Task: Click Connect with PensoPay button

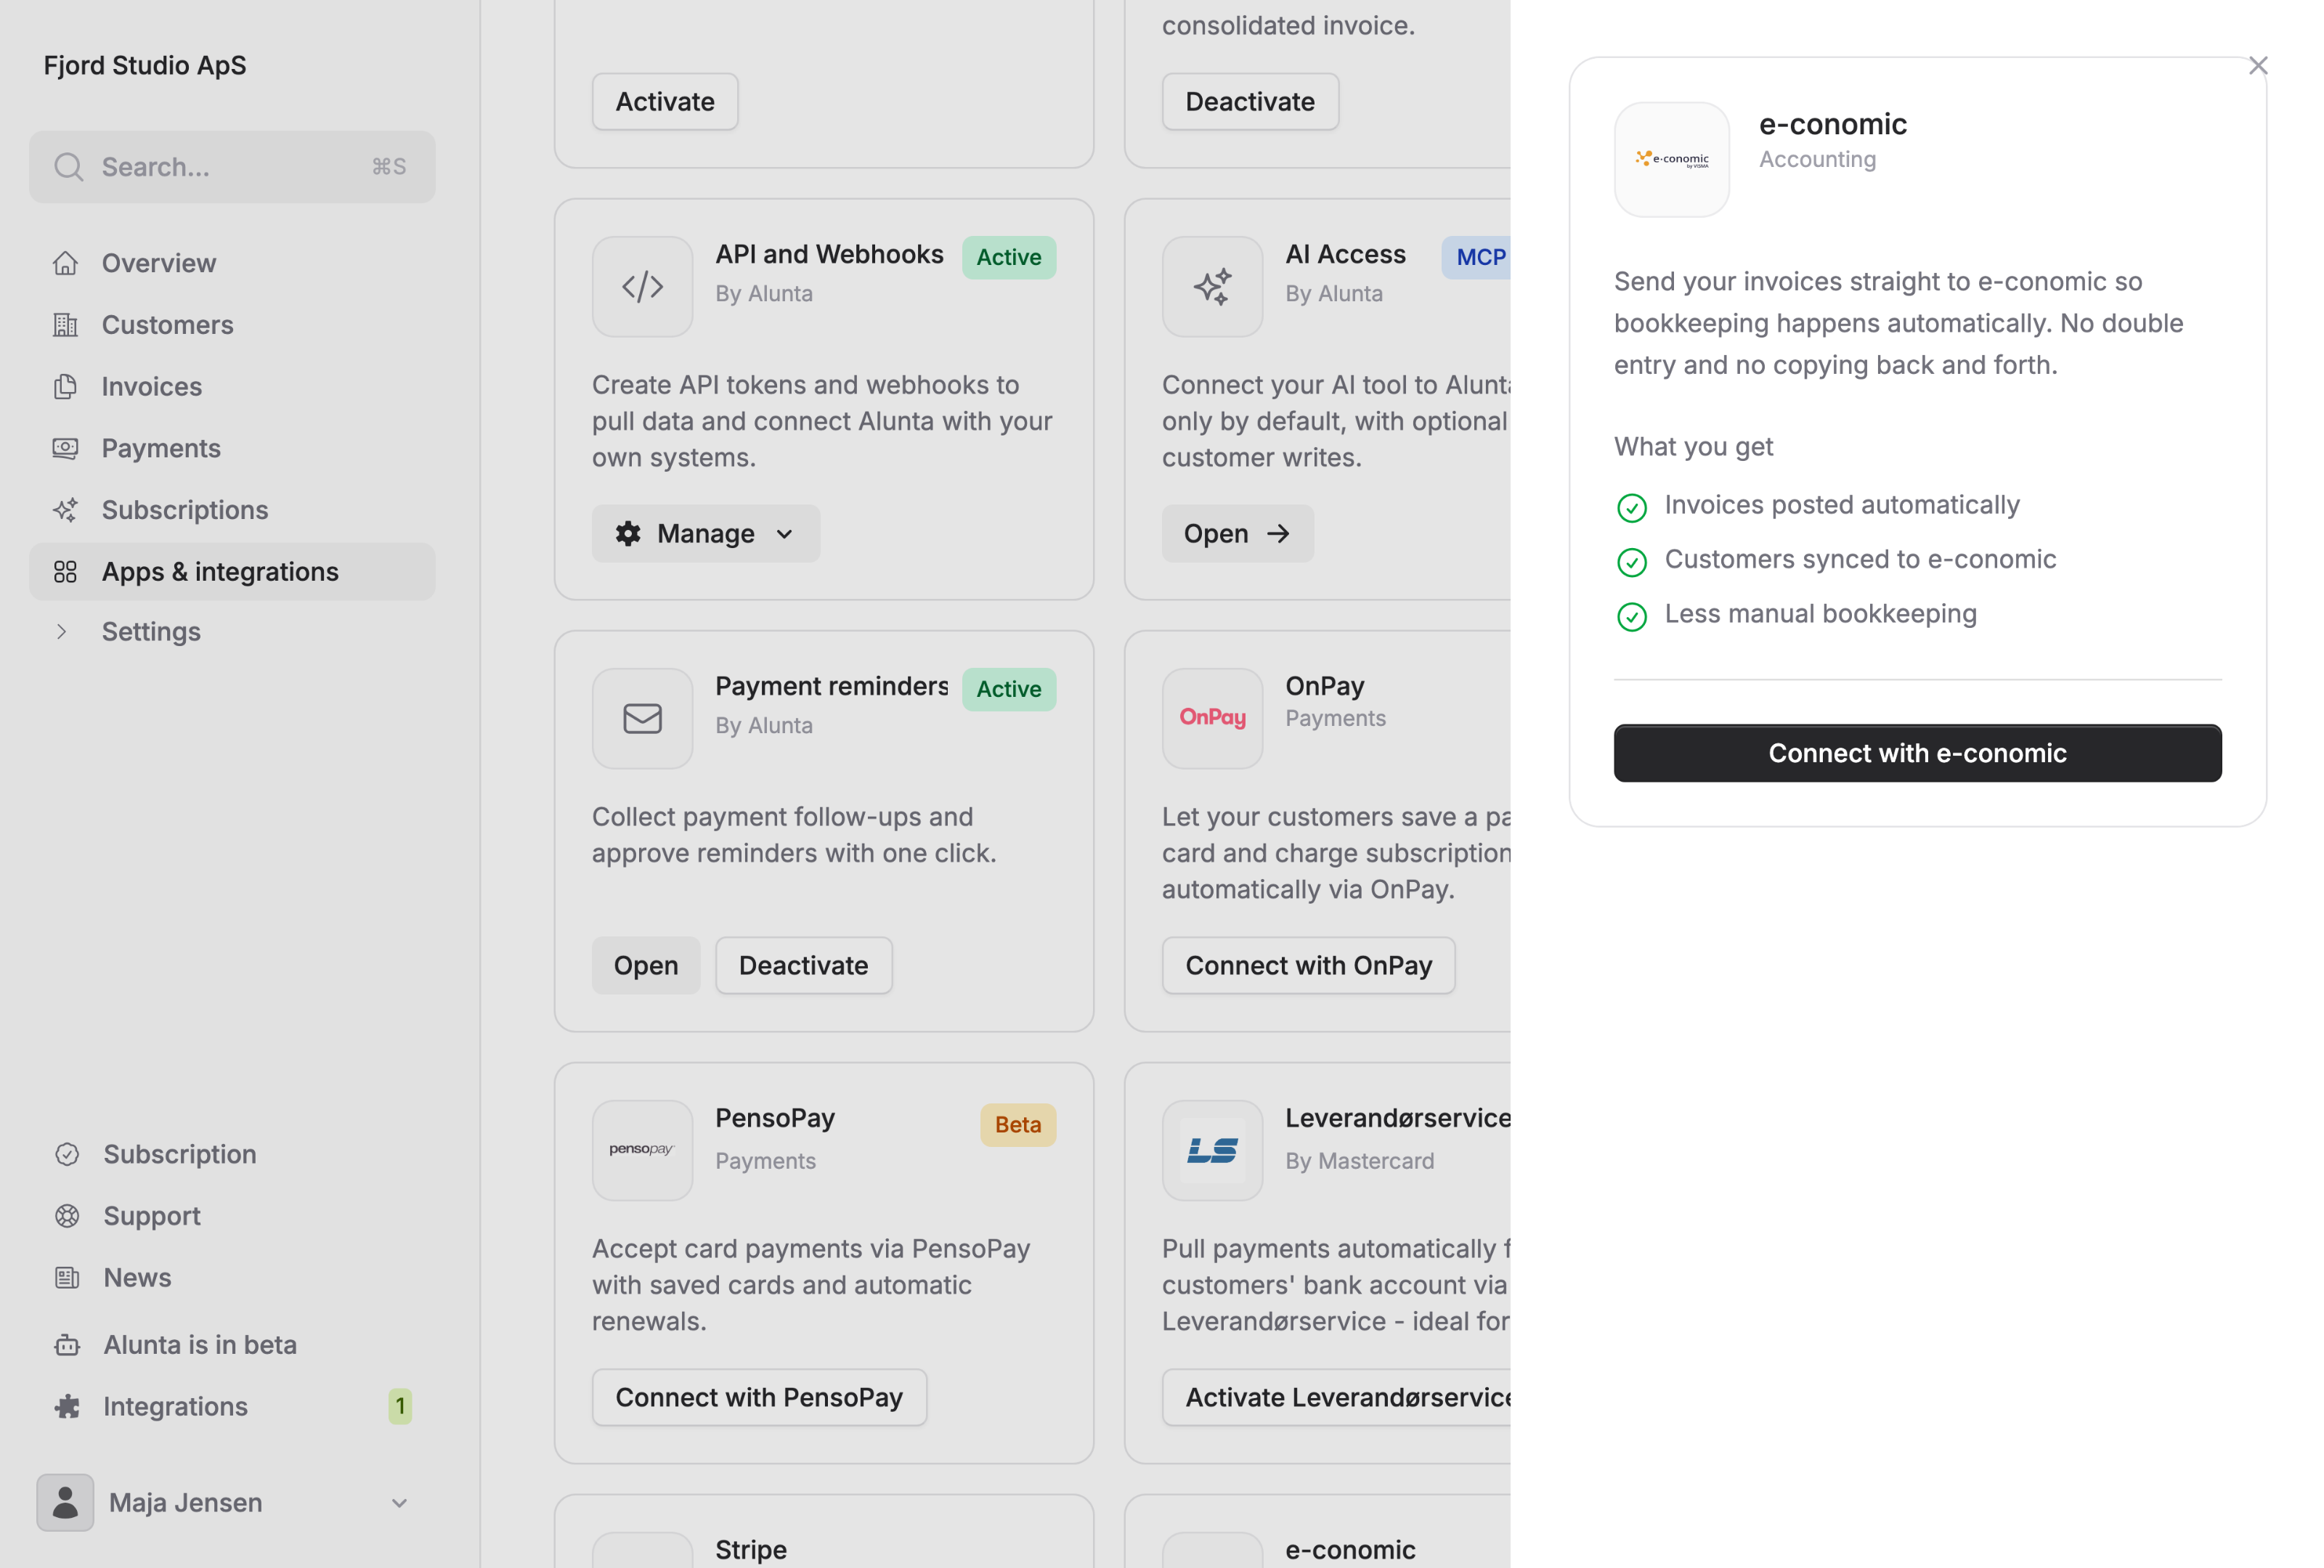Action: (759, 1397)
